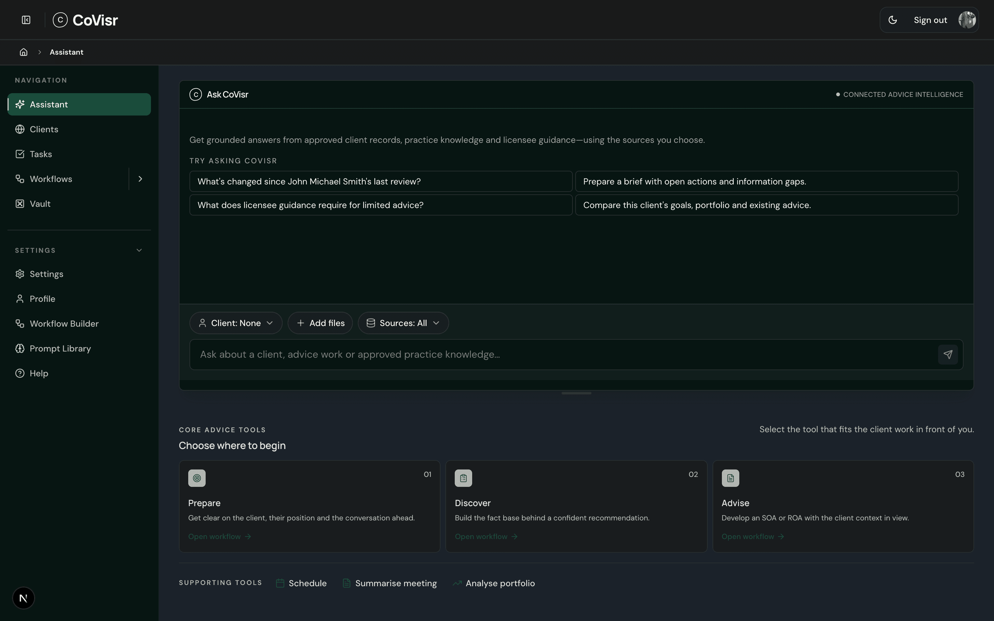
Task: Collapse the Settings section chevron
Action: pos(139,250)
